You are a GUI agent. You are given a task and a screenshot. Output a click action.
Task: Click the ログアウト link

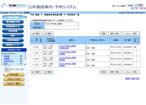135,8
